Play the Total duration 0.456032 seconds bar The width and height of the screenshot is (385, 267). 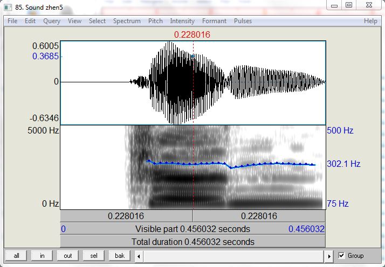192,242
